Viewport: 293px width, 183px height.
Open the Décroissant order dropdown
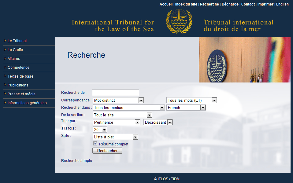tap(158, 122)
